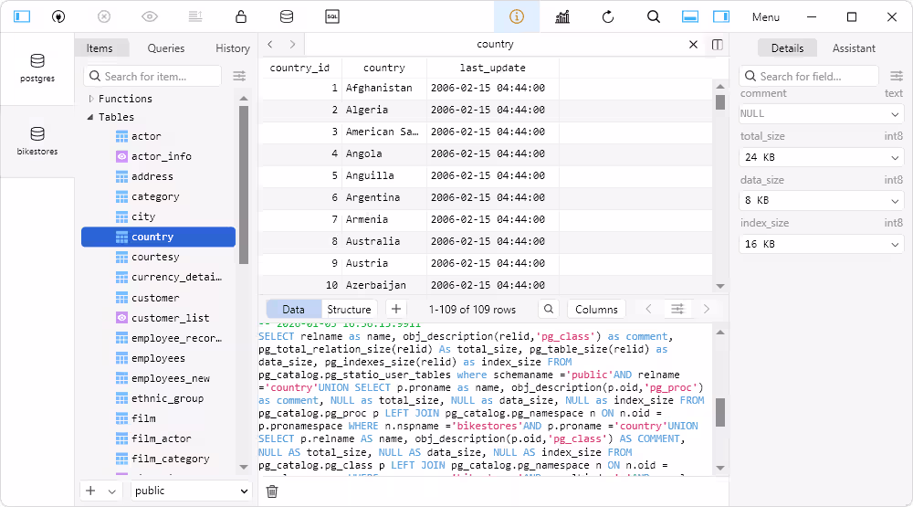
Task: Switch to the Details tab
Action: pyautogui.click(x=787, y=48)
